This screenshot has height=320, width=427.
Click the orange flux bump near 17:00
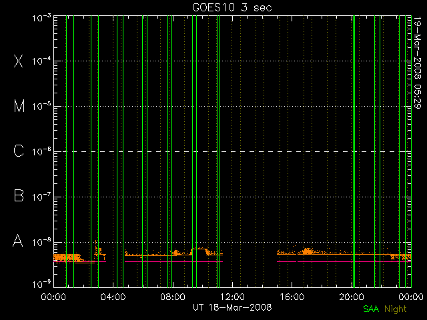(308, 251)
